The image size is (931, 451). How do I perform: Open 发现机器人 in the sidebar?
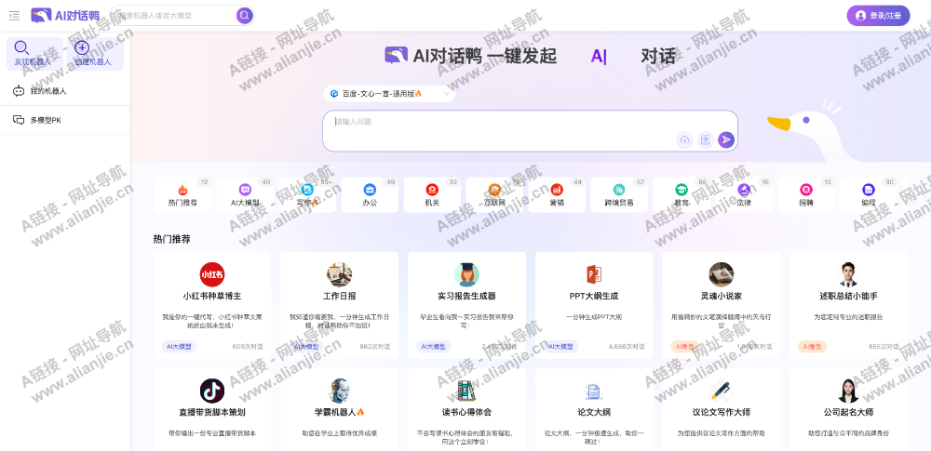coord(34,54)
